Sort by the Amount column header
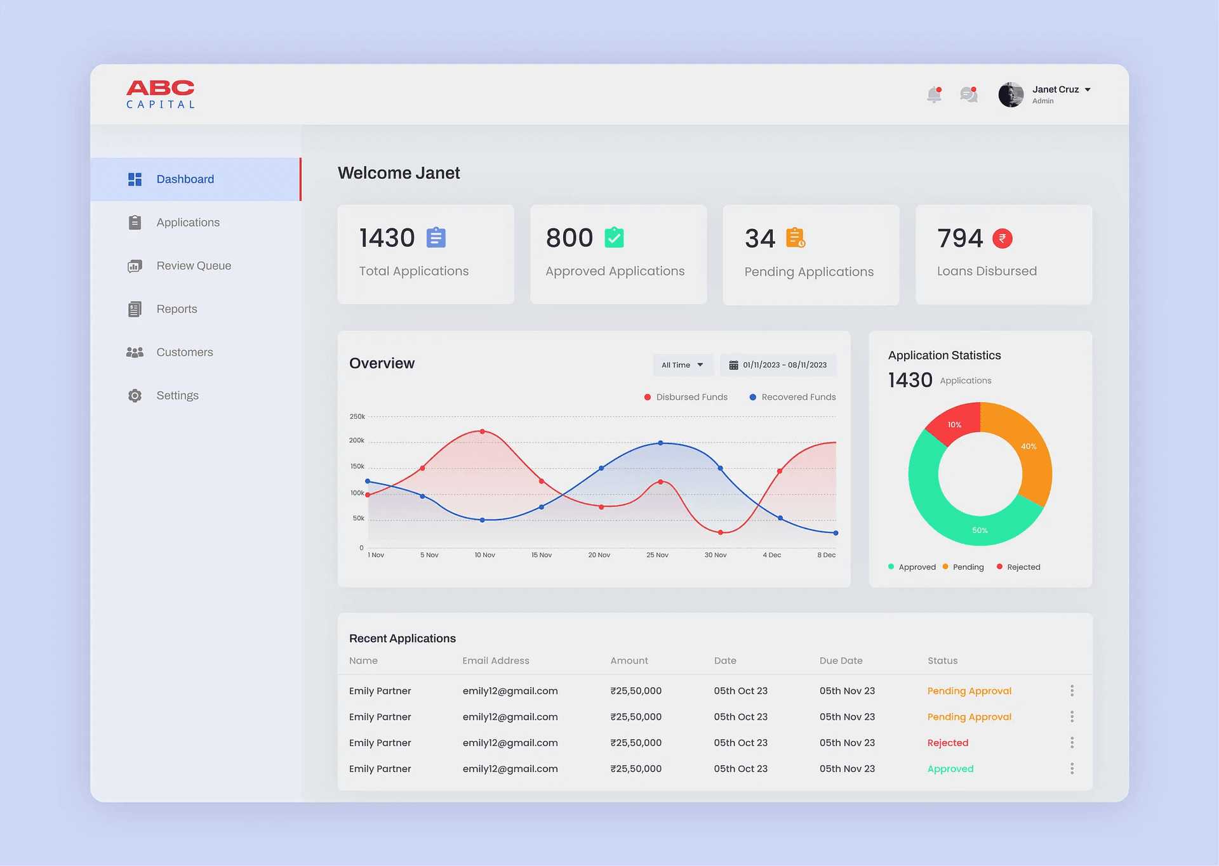Image resolution: width=1219 pixels, height=866 pixels. click(x=629, y=660)
